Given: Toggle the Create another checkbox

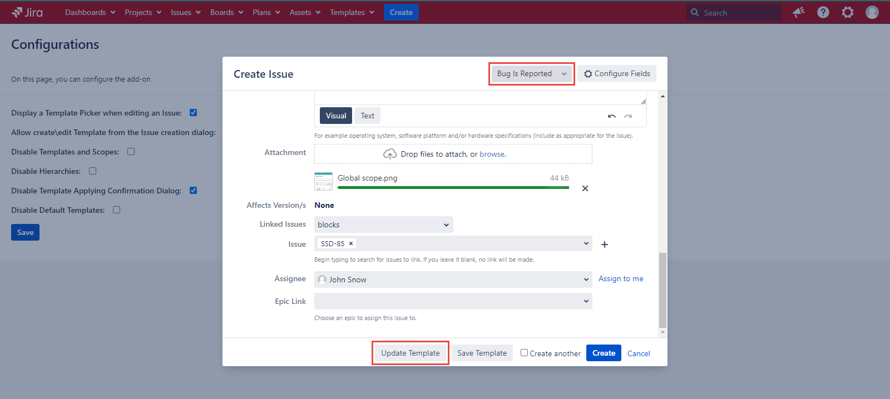Looking at the screenshot, I should point(524,353).
